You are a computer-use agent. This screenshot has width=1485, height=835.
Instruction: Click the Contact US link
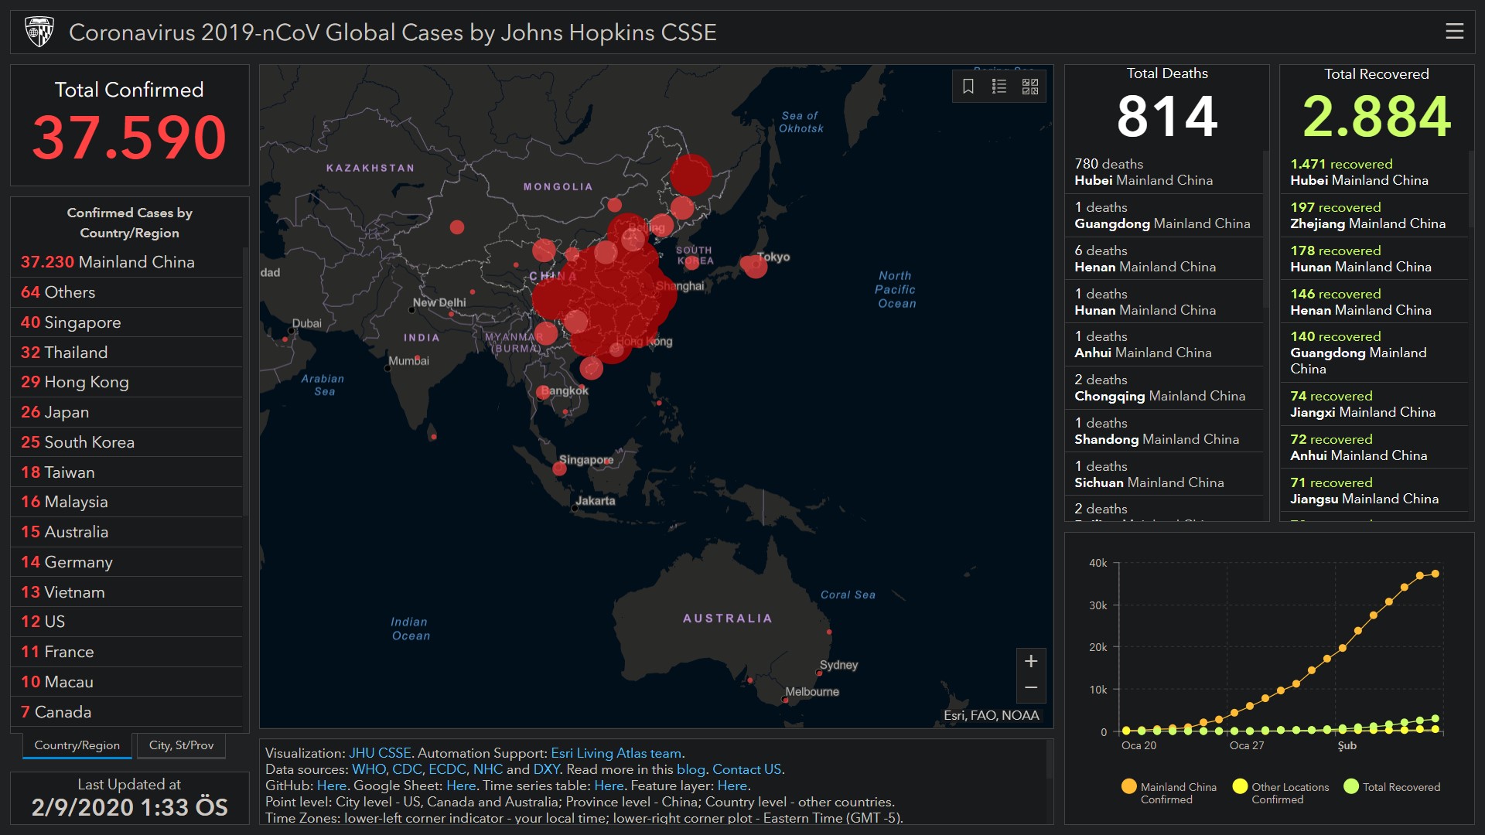pyautogui.click(x=746, y=769)
